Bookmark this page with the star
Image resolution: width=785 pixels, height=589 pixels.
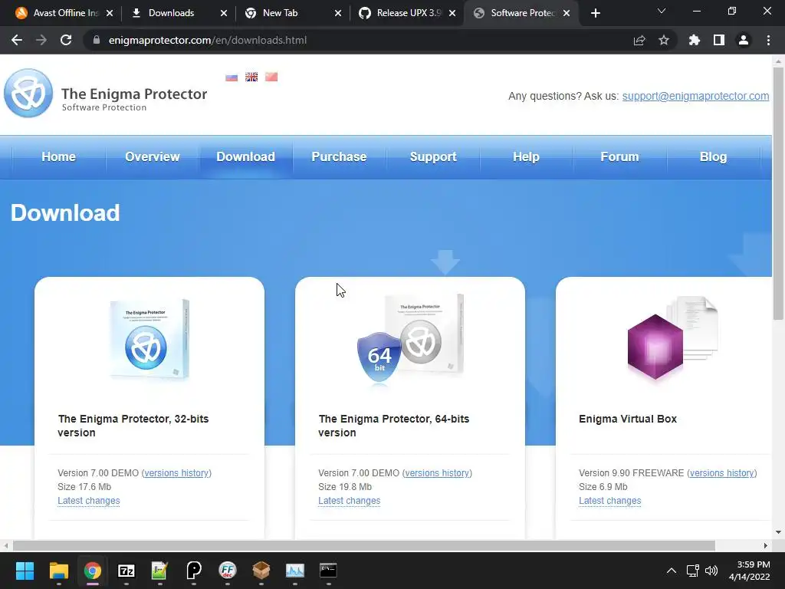tap(664, 40)
